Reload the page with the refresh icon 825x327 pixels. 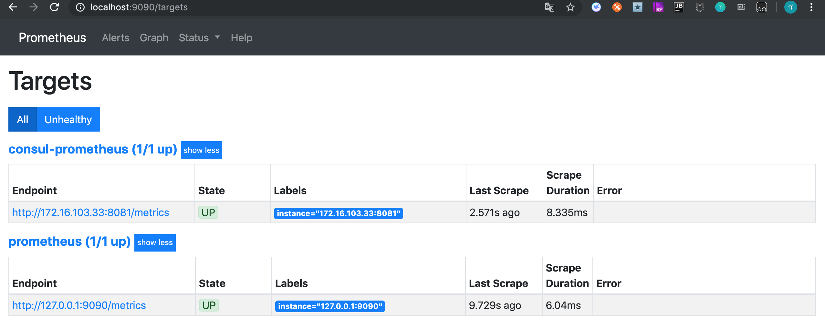click(54, 7)
